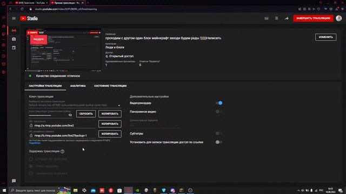Image resolution: width=346 pixels, height=194 pixels.
Task: Select the middle stream latency radio button
Action: 31,166
